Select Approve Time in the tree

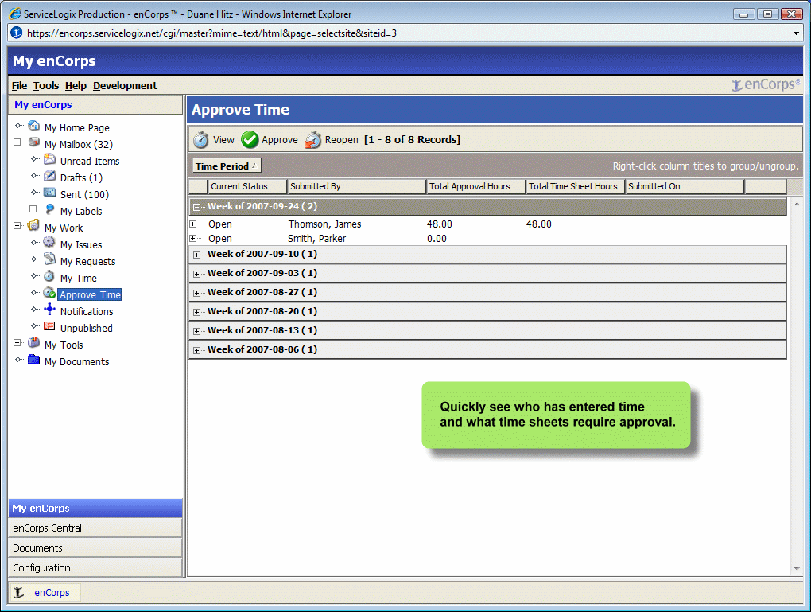(x=90, y=294)
